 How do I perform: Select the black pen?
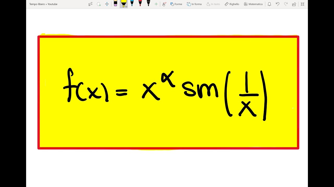pyautogui.click(x=148, y=3)
